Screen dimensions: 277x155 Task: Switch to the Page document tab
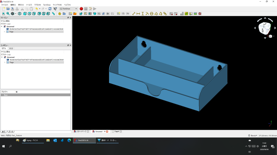[x=117, y=131]
